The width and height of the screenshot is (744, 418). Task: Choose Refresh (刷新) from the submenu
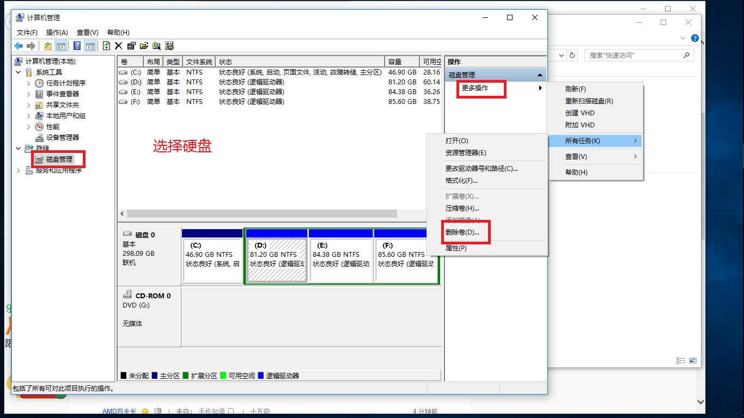[x=595, y=89]
